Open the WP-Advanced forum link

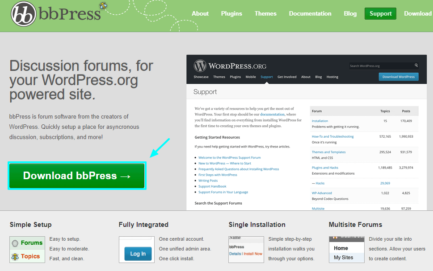322,193
